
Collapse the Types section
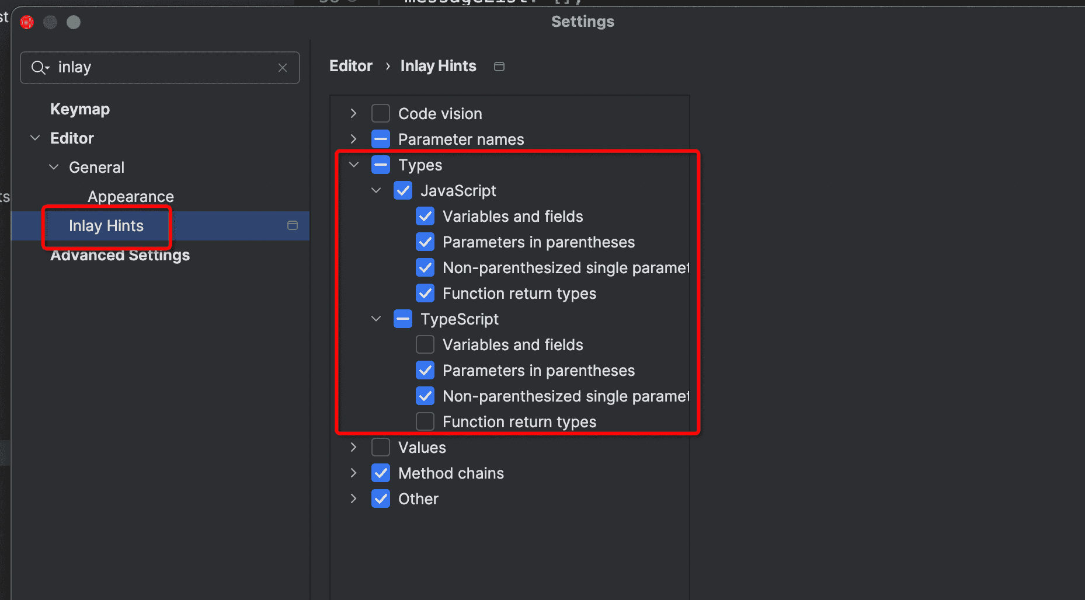point(353,165)
